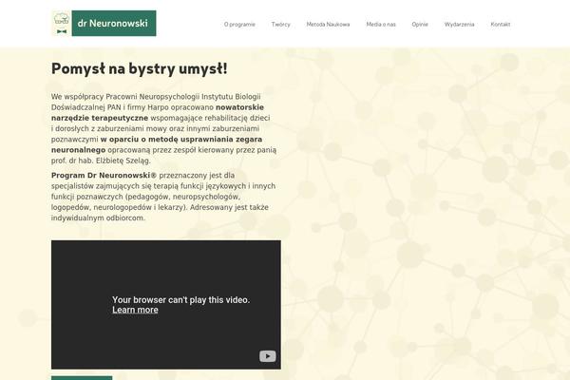Click the text 'indywidualnym odbiorcom.'

[x=98, y=218]
